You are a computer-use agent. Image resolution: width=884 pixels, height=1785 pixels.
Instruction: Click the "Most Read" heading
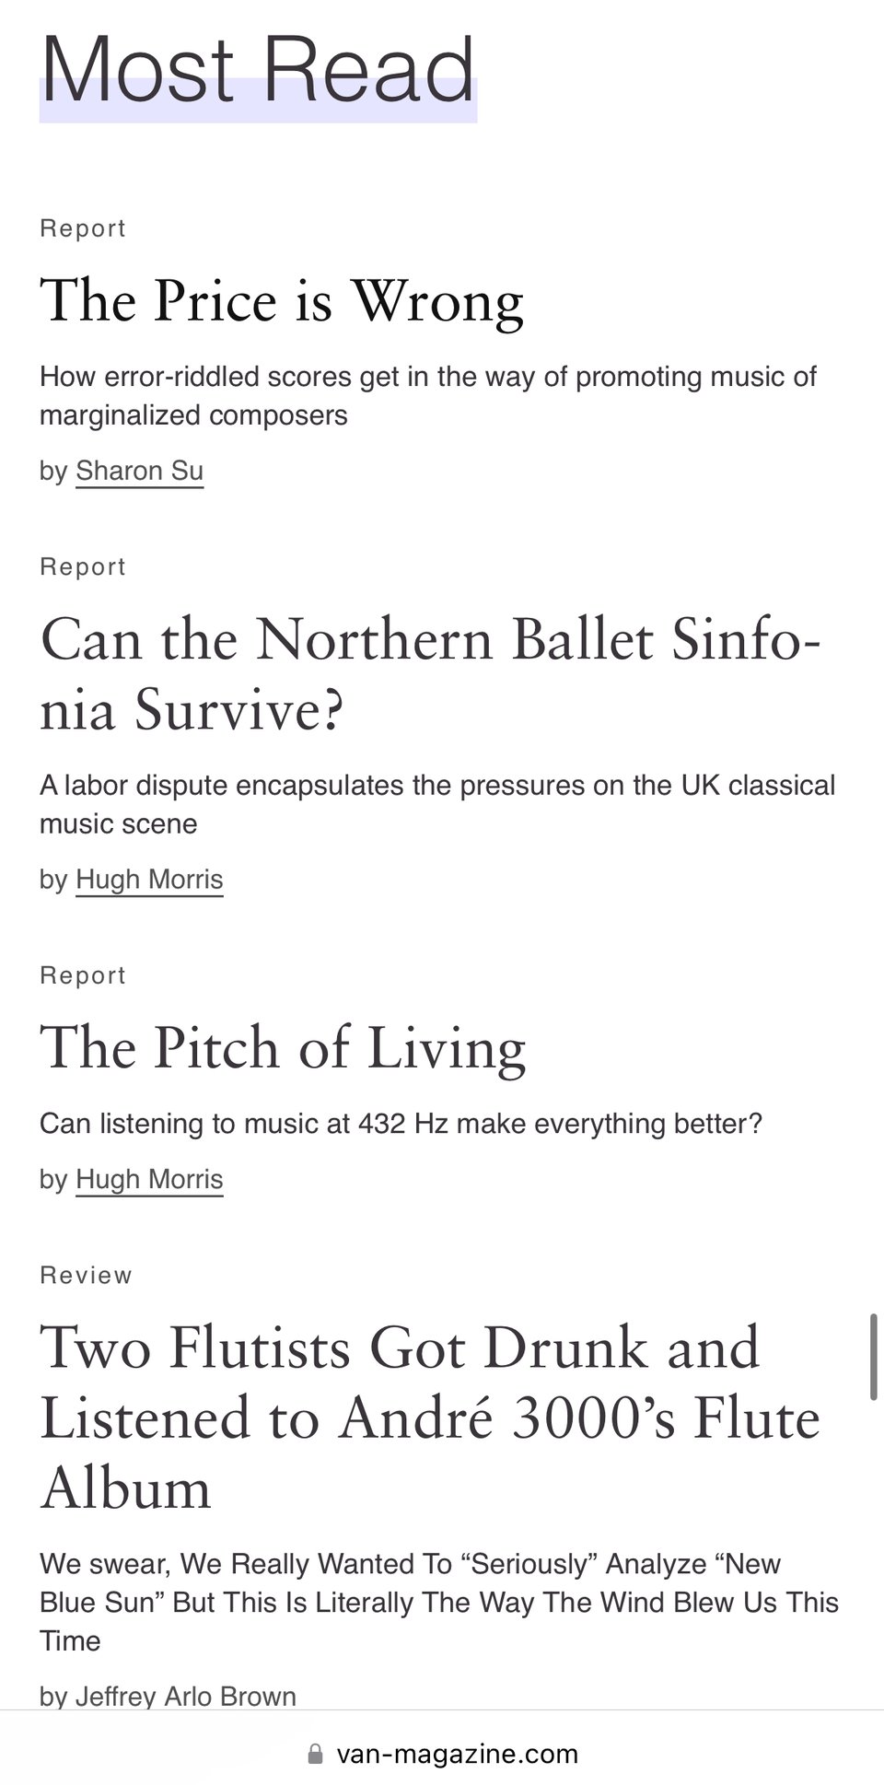(x=258, y=72)
